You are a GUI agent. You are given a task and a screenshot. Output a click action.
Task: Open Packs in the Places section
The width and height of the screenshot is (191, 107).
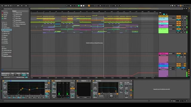point(5,48)
